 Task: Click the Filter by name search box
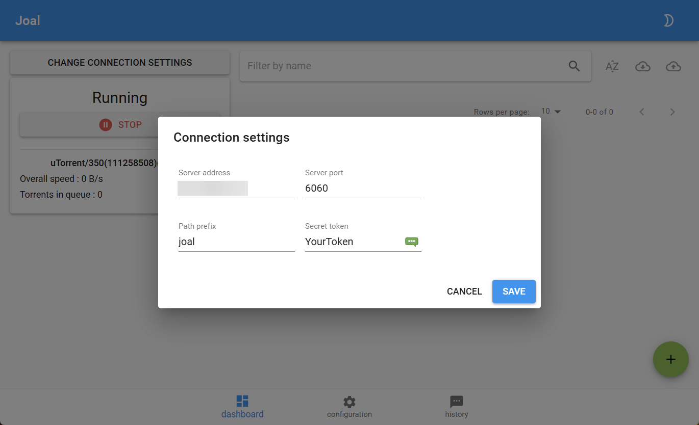coord(403,66)
